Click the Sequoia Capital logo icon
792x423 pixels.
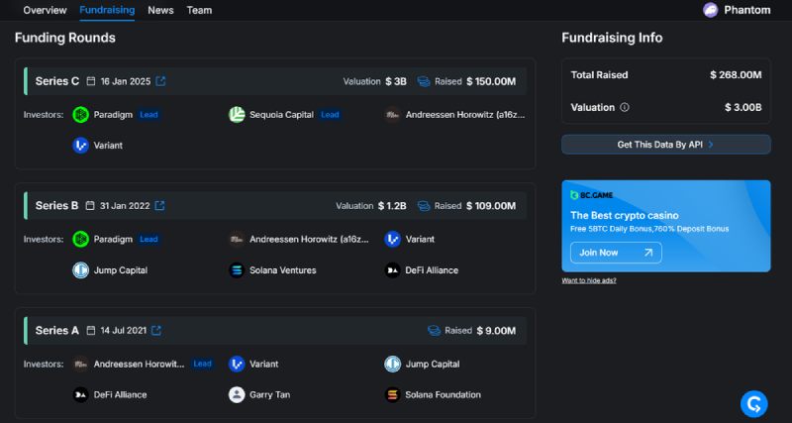coord(237,115)
